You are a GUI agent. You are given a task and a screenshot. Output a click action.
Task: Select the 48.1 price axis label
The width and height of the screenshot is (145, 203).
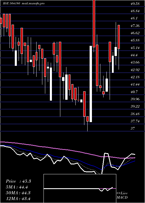tap(134, 18)
